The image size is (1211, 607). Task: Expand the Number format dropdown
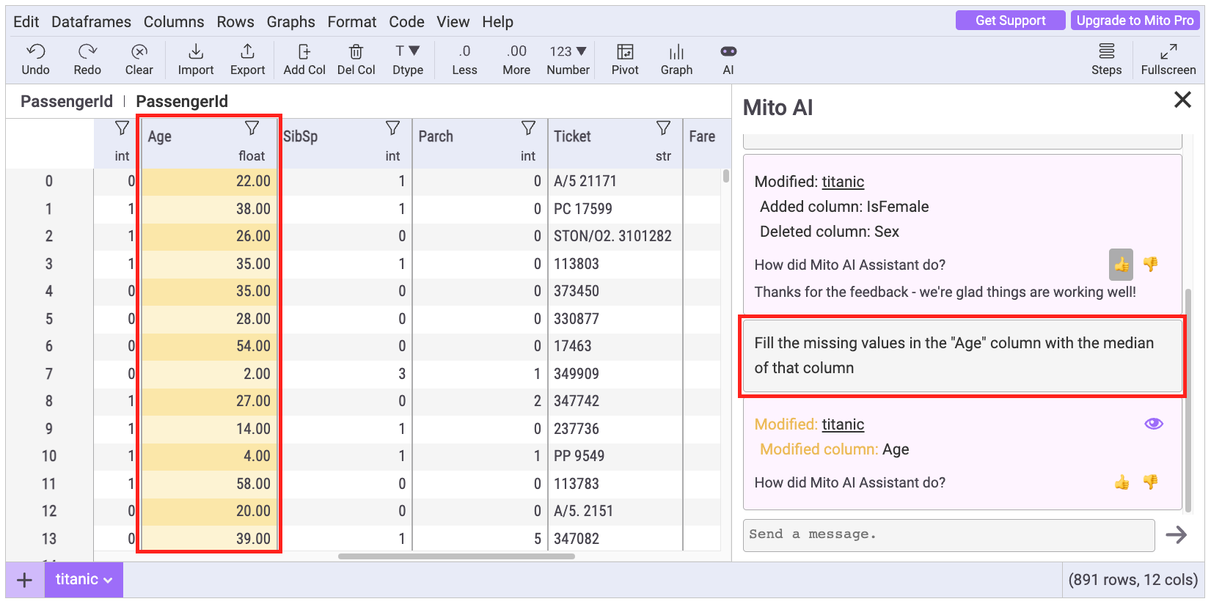pyautogui.click(x=568, y=52)
